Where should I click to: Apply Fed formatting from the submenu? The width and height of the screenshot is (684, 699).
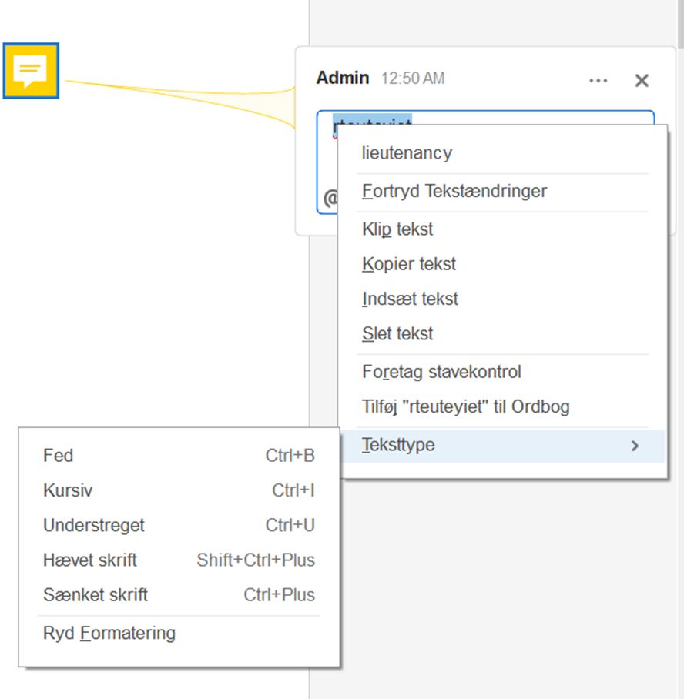click(x=59, y=456)
